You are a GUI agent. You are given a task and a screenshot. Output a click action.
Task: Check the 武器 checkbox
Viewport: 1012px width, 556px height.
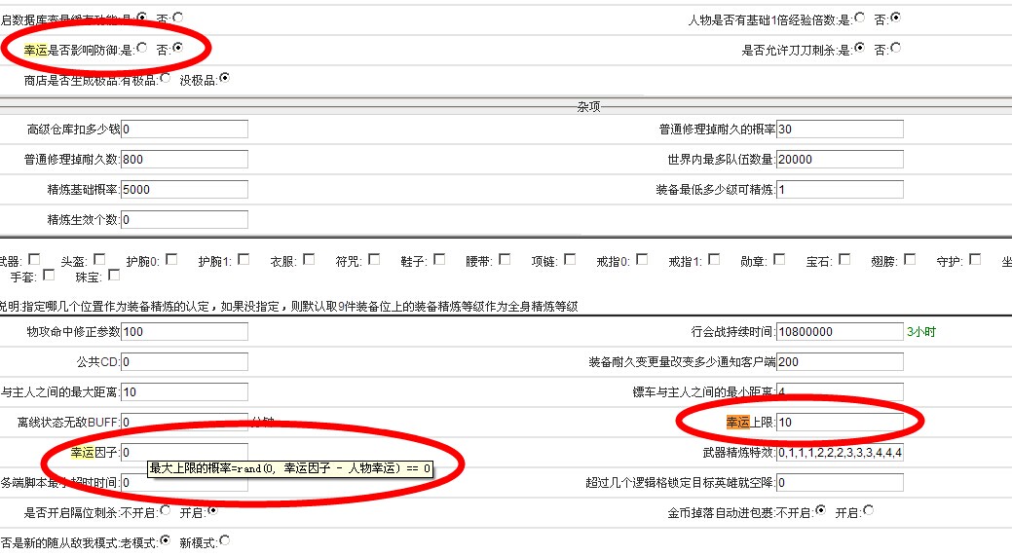(x=35, y=259)
